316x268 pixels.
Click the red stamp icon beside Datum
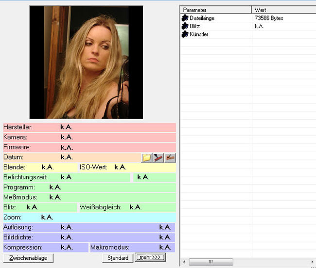pos(158,158)
